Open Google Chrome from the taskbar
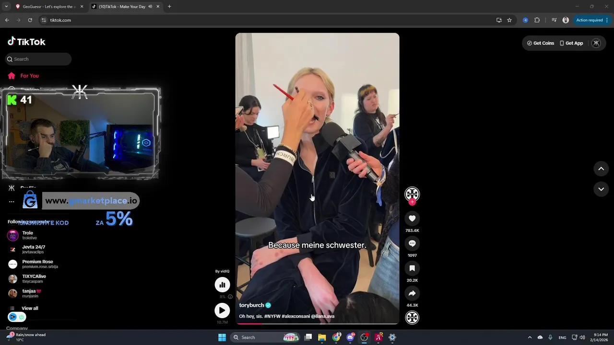 click(336, 337)
